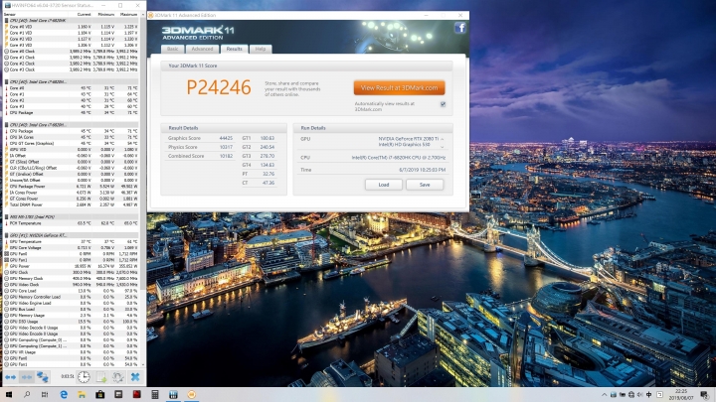Open Microsoft Store from taskbar

click(x=100, y=395)
